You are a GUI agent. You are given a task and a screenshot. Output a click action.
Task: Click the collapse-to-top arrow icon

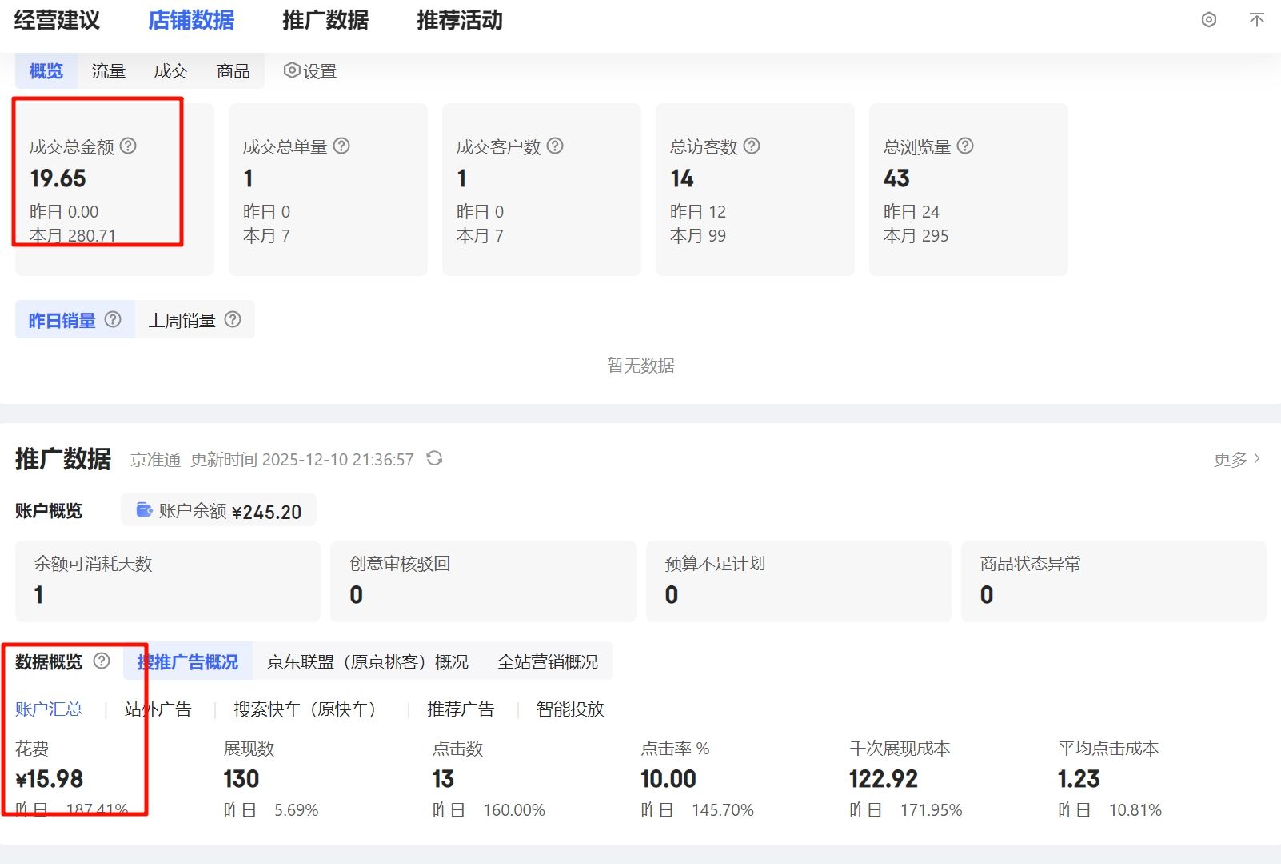coord(1256,20)
